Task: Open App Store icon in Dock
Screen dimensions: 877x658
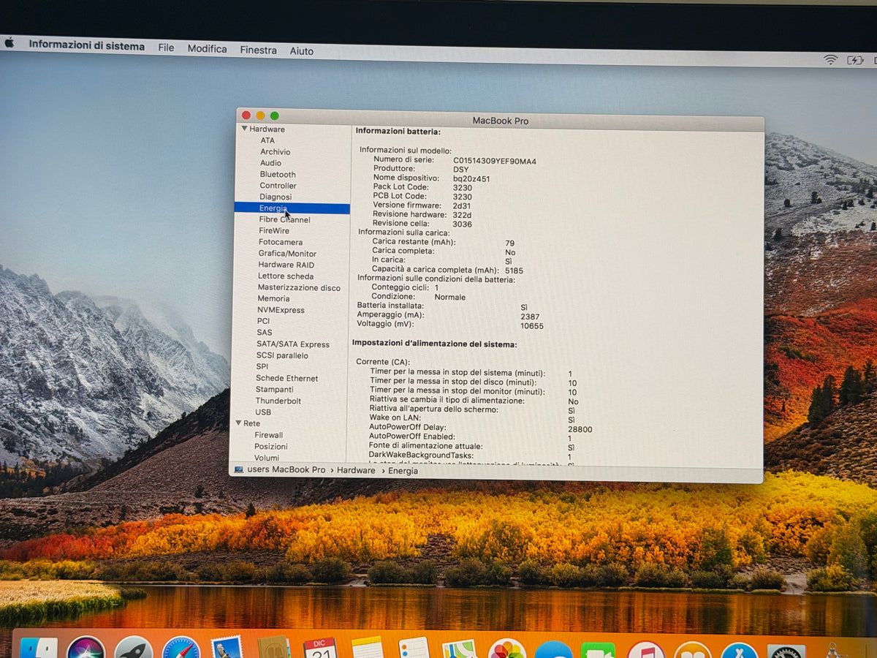Action: coord(739,649)
